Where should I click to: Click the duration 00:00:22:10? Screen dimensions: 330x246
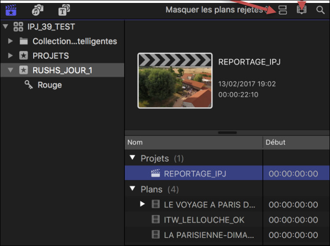238,95
